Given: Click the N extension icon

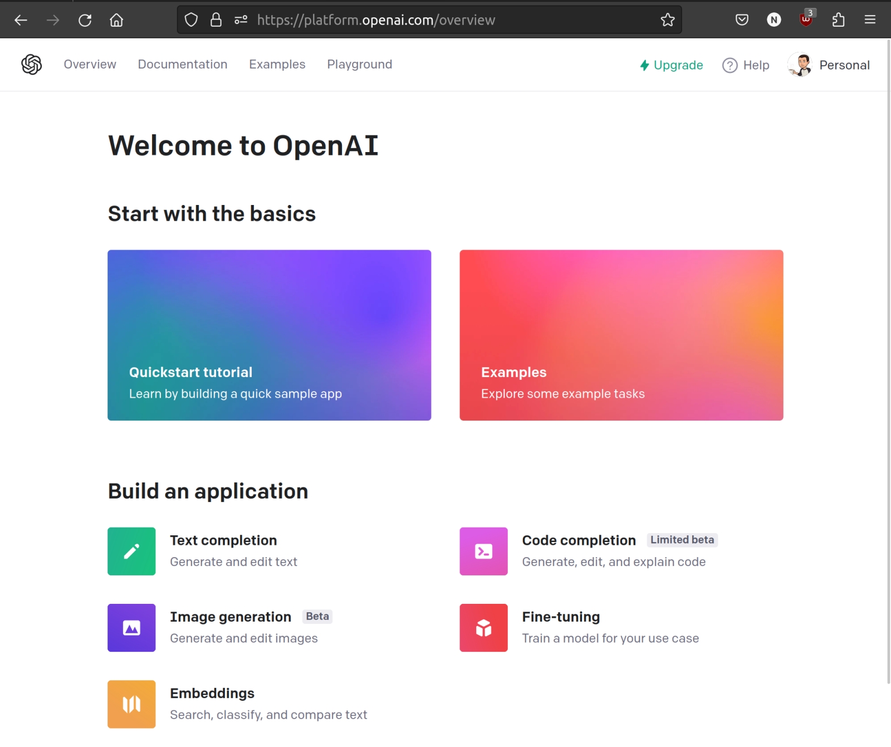Looking at the screenshot, I should tap(774, 20).
